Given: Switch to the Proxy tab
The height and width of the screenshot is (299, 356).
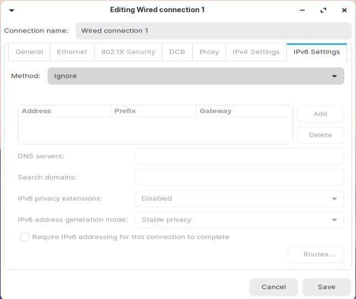Looking at the screenshot, I should click(x=209, y=52).
